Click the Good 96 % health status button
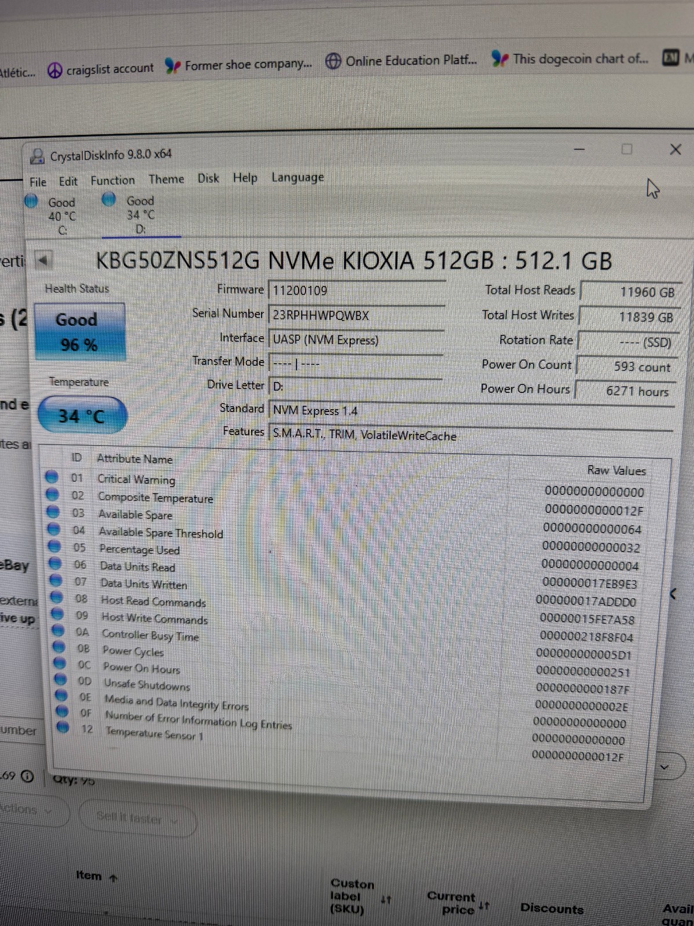694x926 pixels. point(80,332)
